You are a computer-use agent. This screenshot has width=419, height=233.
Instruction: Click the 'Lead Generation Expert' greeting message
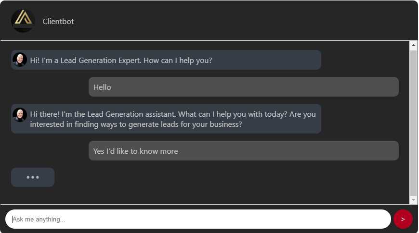(x=166, y=60)
